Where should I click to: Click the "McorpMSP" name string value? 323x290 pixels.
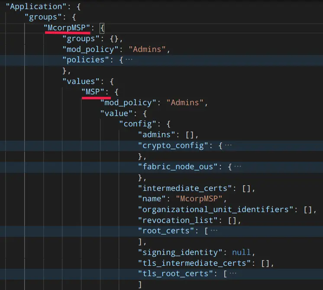(199, 199)
